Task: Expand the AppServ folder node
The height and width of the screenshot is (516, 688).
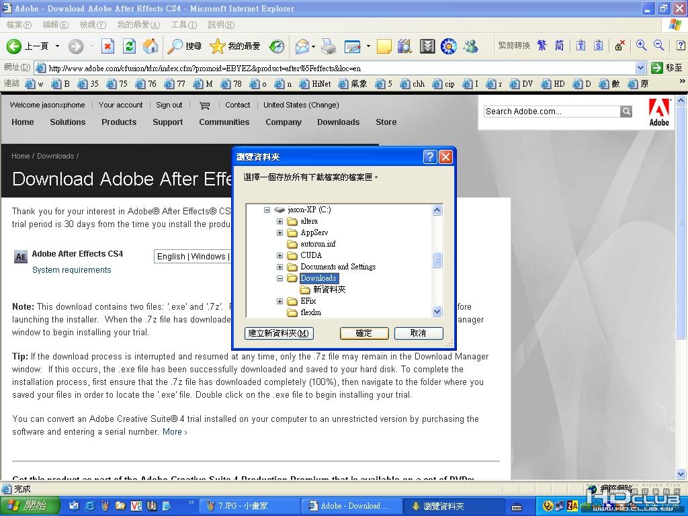Action: click(x=279, y=232)
